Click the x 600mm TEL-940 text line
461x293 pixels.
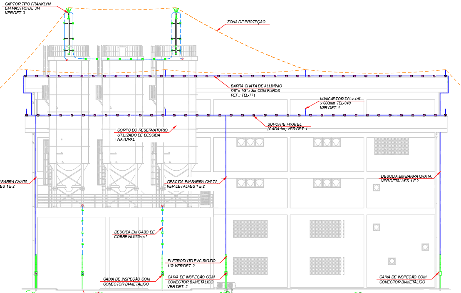[x=335, y=103]
